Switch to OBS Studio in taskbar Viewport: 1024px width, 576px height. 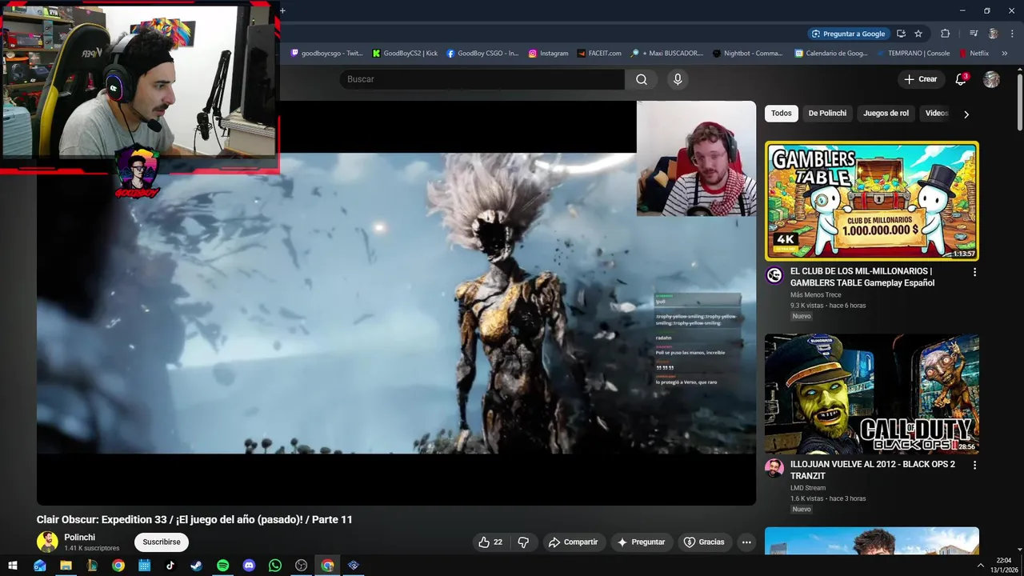301,566
